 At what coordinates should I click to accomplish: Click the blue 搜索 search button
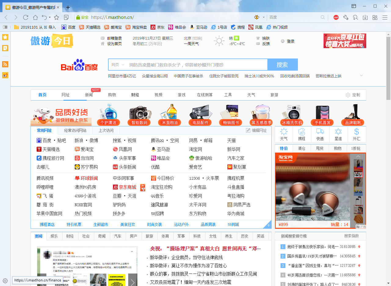282,65
